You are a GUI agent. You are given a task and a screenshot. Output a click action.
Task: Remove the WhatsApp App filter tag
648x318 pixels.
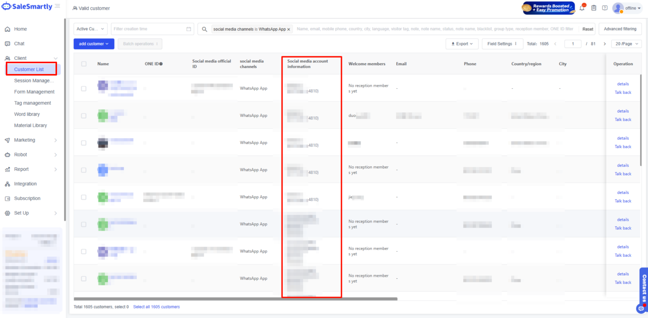(x=288, y=29)
